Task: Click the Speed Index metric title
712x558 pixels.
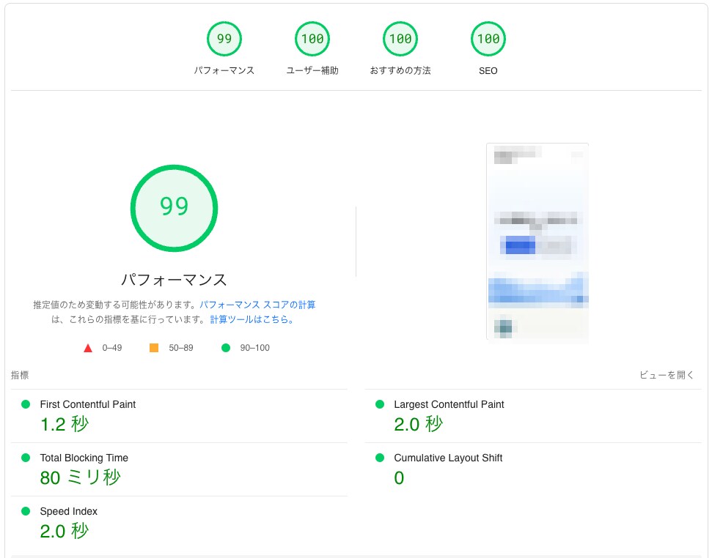Action: point(69,511)
